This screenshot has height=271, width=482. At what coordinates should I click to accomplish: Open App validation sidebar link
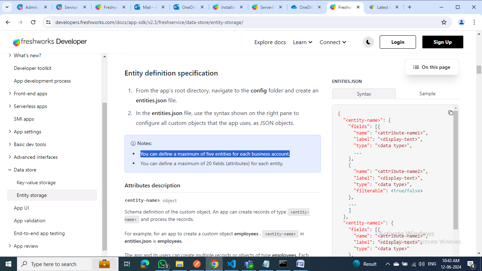click(x=30, y=221)
